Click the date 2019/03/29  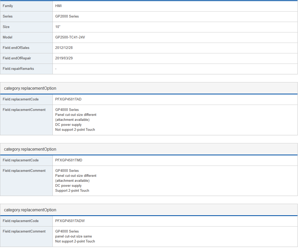click(x=64, y=58)
